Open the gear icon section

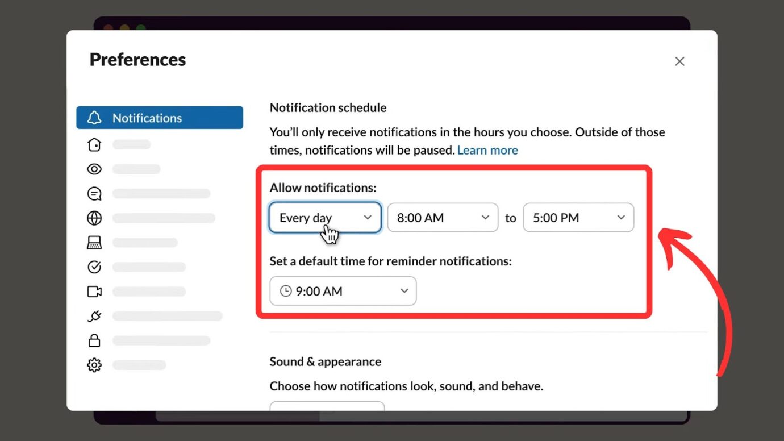[94, 365]
